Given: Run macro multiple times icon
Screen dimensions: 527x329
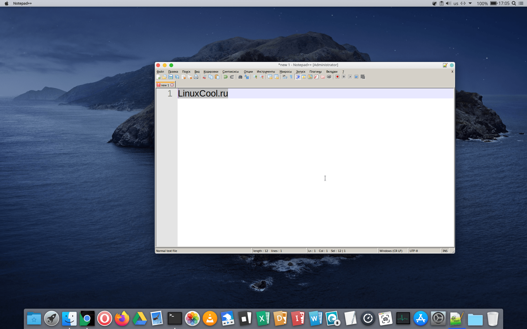Looking at the screenshot, I should click(357, 77).
